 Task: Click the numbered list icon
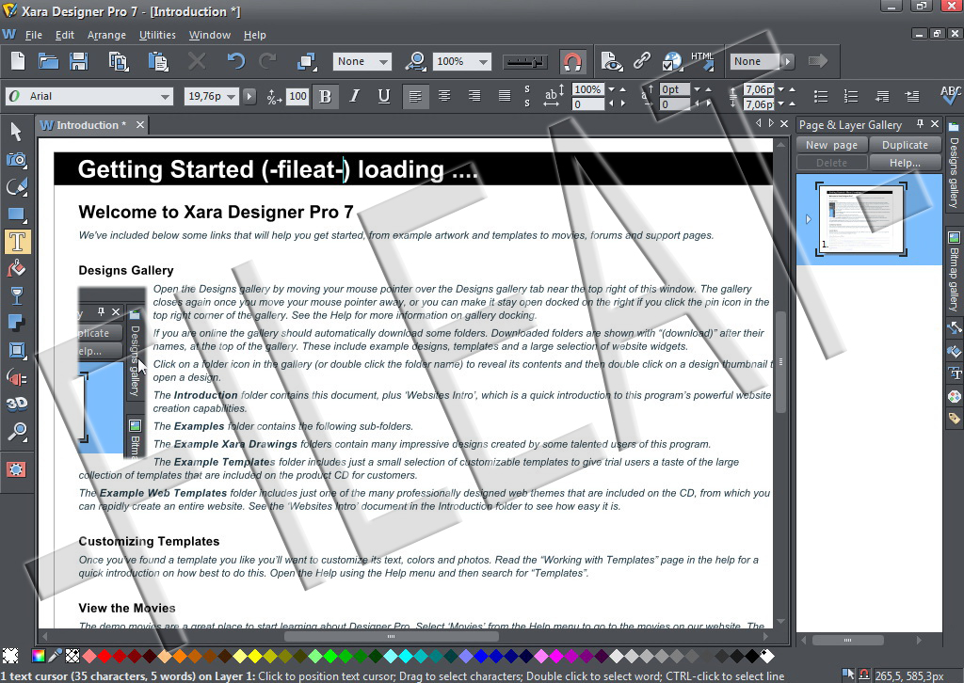(x=851, y=96)
